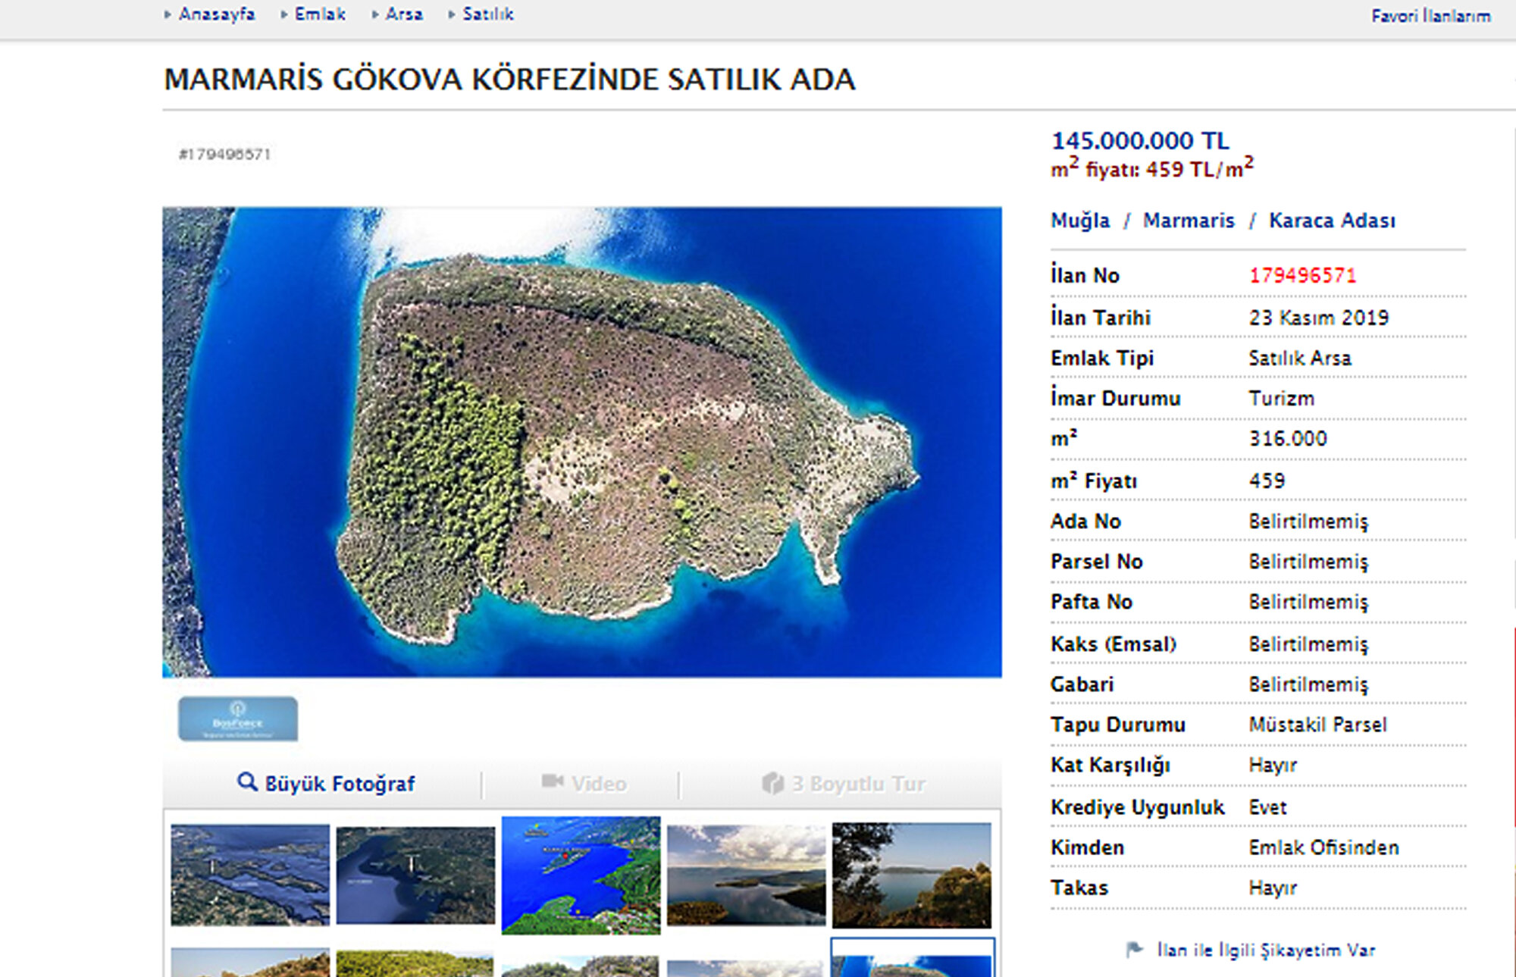1516x977 pixels.
Task: Click the complaint flag icon
Action: [x=1134, y=949]
